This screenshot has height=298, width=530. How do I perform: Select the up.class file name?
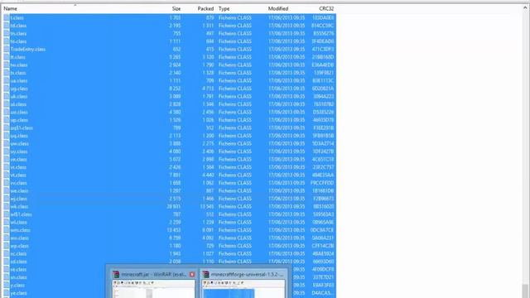[x=19, y=120]
